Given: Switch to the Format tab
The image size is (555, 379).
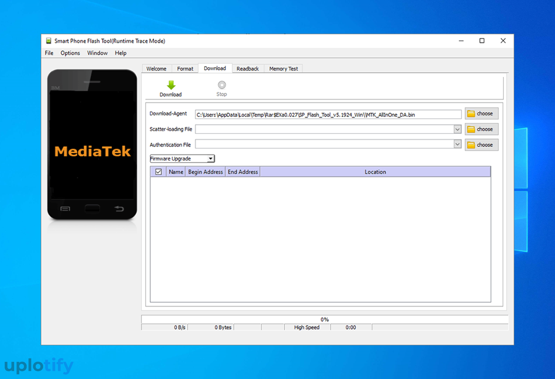Looking at the screenshot, I should [185, 69].
